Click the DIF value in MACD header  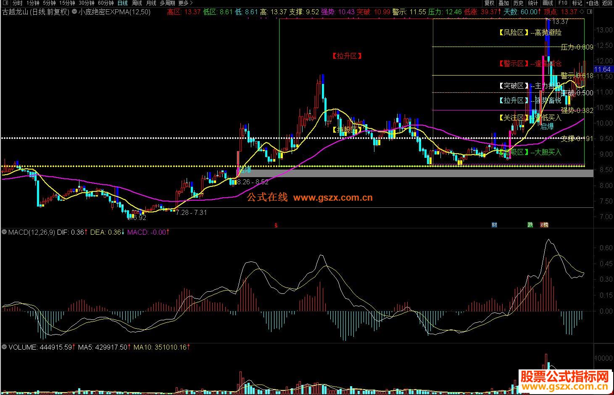pyautogui.click(x=72, y=232)
